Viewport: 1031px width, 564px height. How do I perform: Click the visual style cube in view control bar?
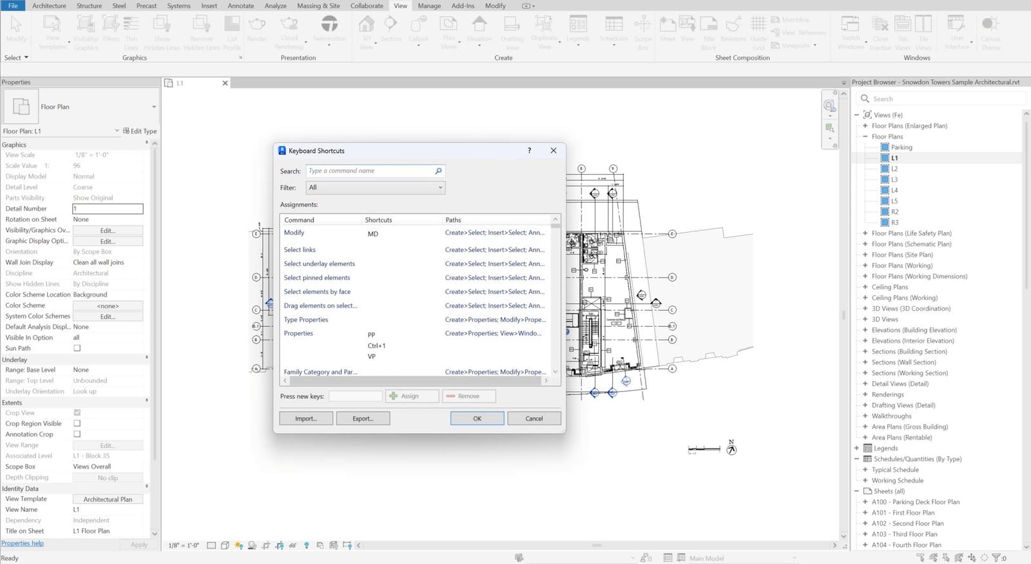[225, 545]
